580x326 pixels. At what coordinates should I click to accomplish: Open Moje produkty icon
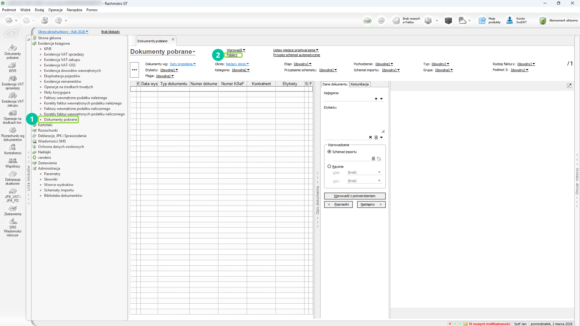(482, 21)
